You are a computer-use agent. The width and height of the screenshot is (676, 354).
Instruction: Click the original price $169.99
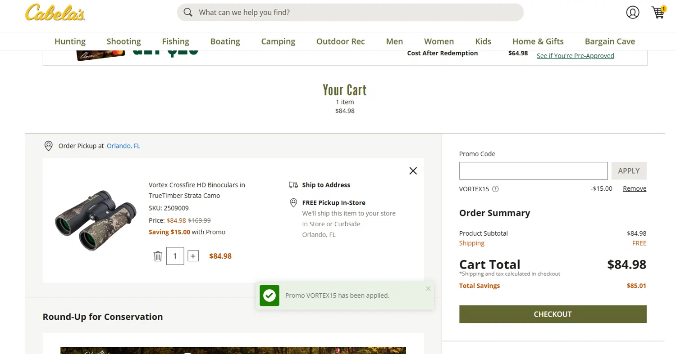coord(199,220)
